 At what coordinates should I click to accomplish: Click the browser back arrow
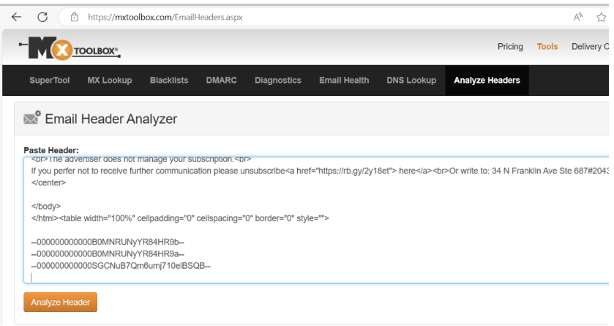(16, 17)
